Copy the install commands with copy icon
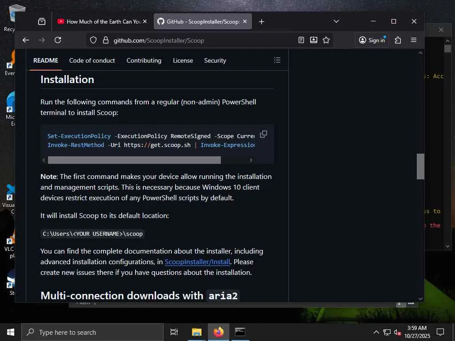The width and height of the screenshot is (455, 341). coord(263,134)
